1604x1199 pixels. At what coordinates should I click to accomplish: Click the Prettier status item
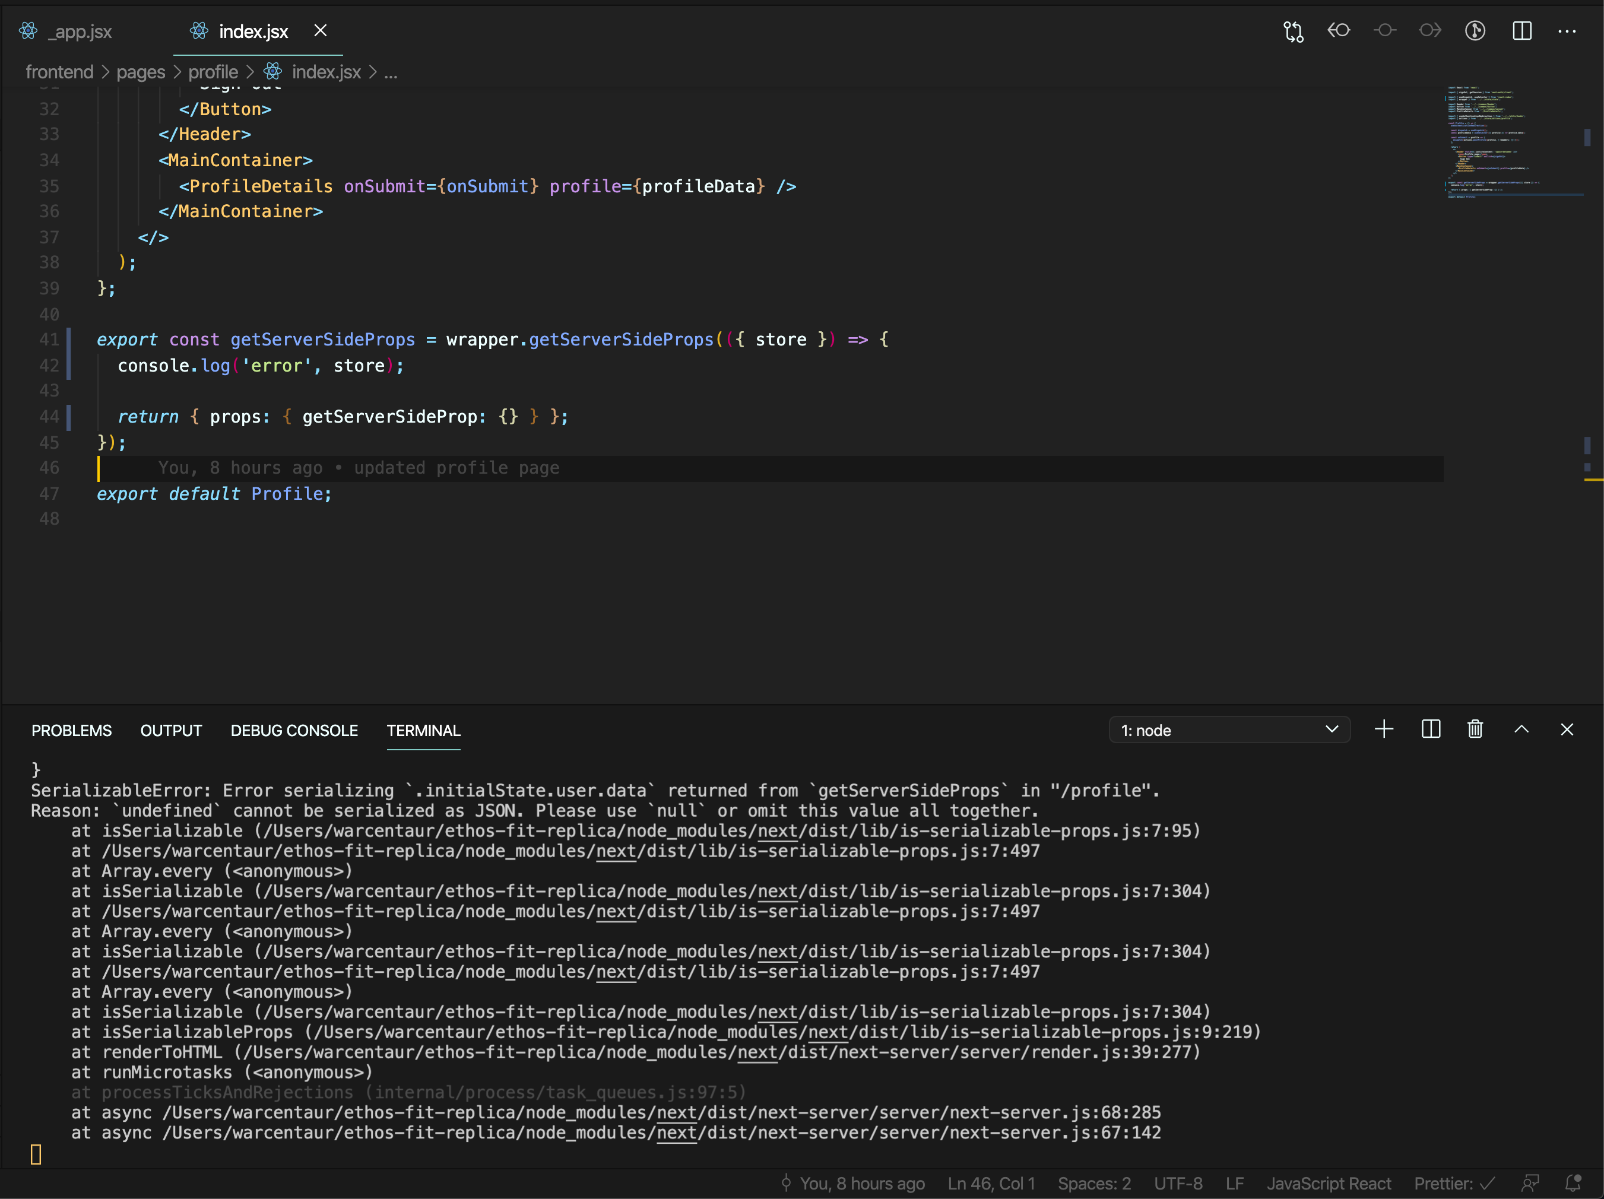1454,1183
